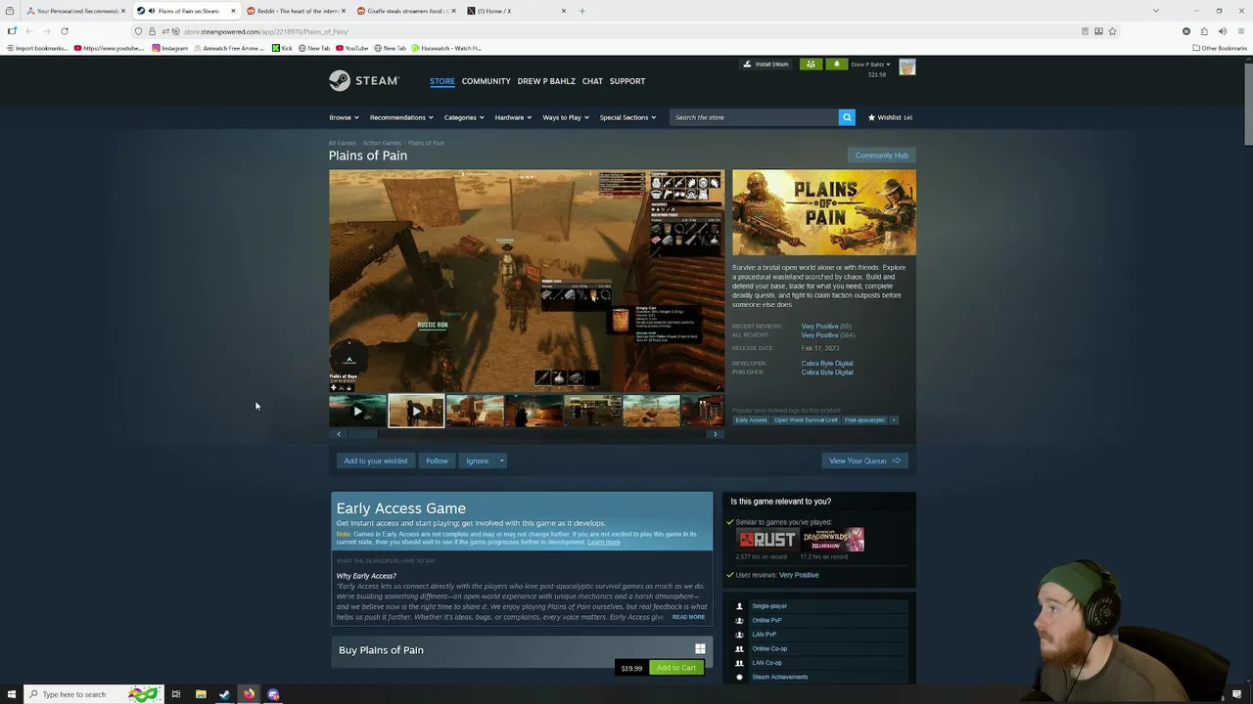This screenshot has height=704, width=1253.
Task: Click the Windows platform icon in the buy box
Action: coord(700,649)
